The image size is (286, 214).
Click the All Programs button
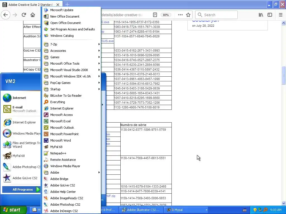point(21,189)
